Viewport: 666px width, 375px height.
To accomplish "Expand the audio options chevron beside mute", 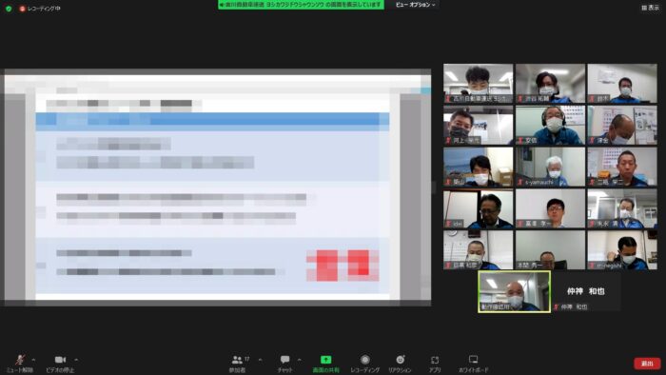I will 33,360.
